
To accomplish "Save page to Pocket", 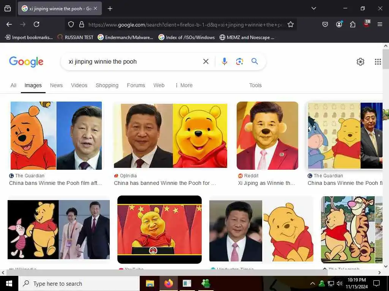I will point(325,24).
